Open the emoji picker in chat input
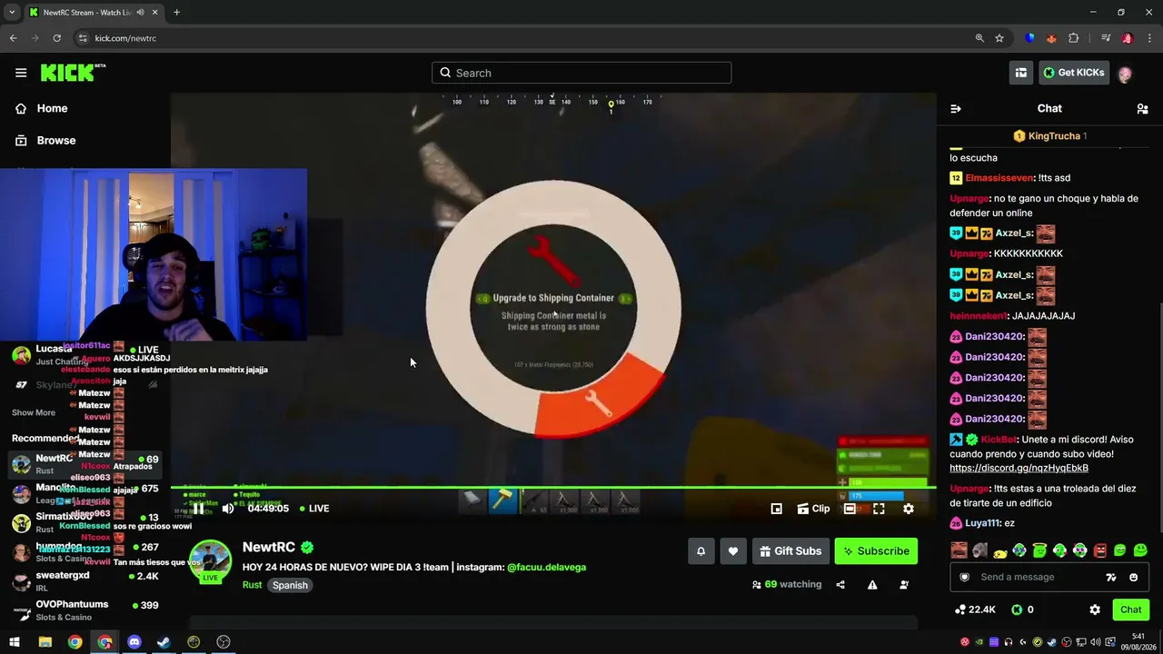 (1133, 577)
